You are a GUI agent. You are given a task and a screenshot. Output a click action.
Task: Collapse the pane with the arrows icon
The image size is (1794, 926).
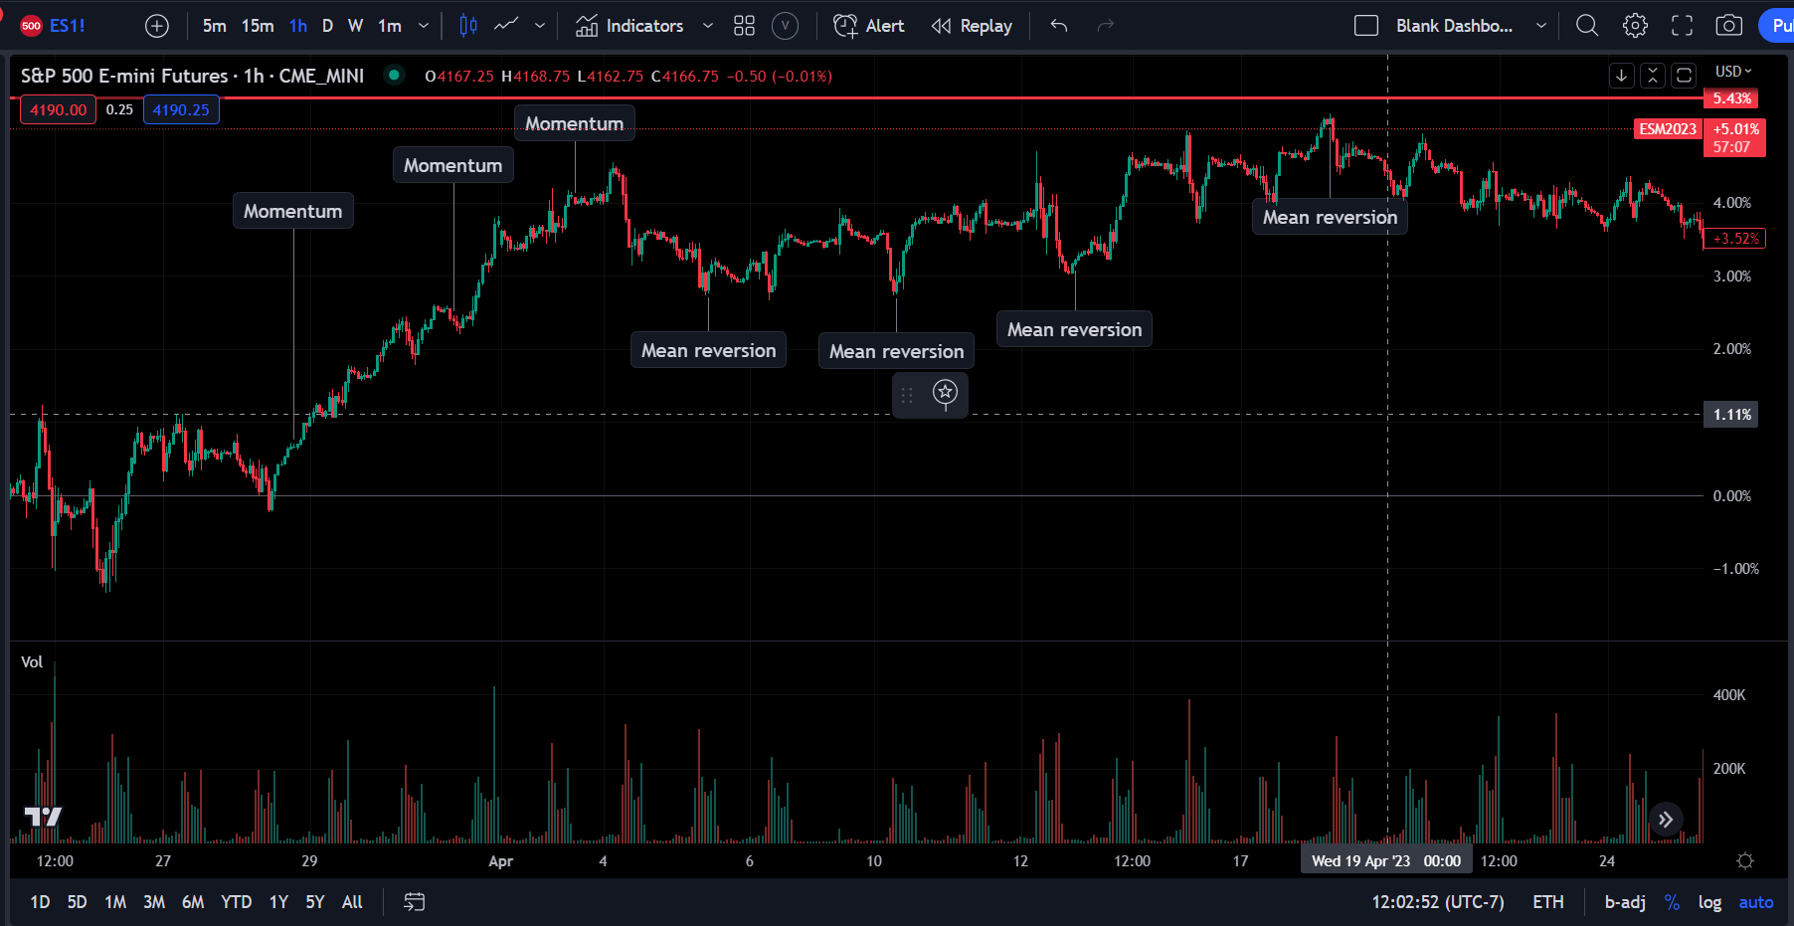(1653, 76)
